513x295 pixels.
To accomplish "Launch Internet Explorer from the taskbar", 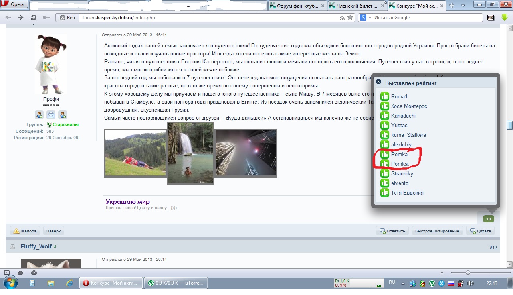I will [x=69, y=283].
